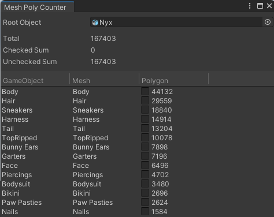Click Piercings in the Mesh column
This screenshot has height=217, width=274.
[x=88, y=175]
